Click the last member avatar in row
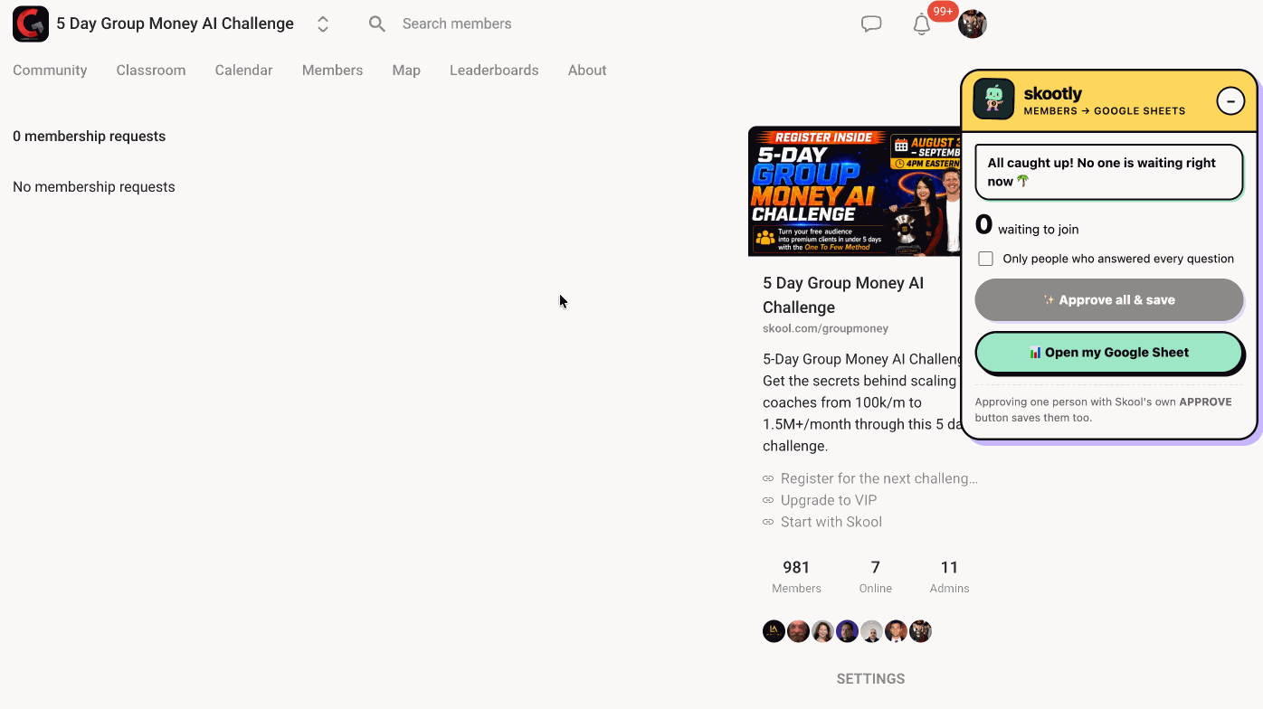Image resolution: width=1263 pixels, height=709 pixels. (x=920, y=631)
